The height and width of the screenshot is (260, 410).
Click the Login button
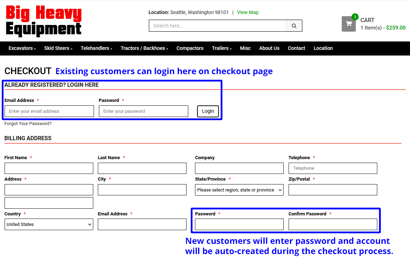208,111
